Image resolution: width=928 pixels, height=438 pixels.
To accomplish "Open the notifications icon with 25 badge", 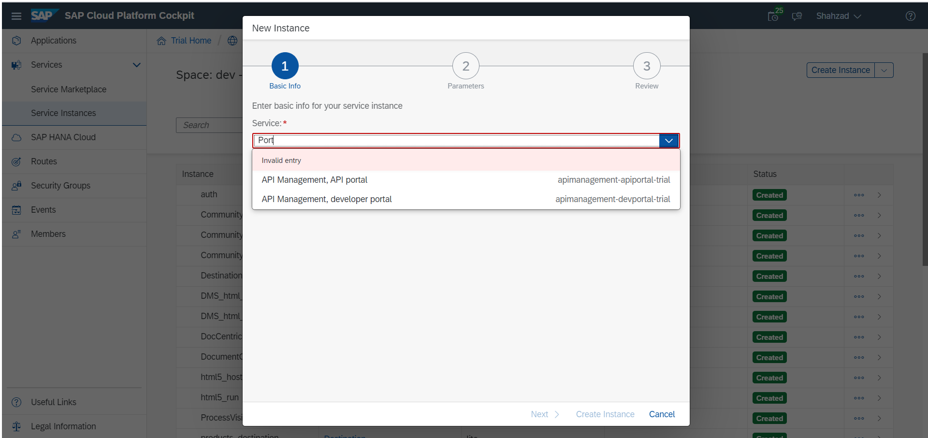I will tap(773, 15).
